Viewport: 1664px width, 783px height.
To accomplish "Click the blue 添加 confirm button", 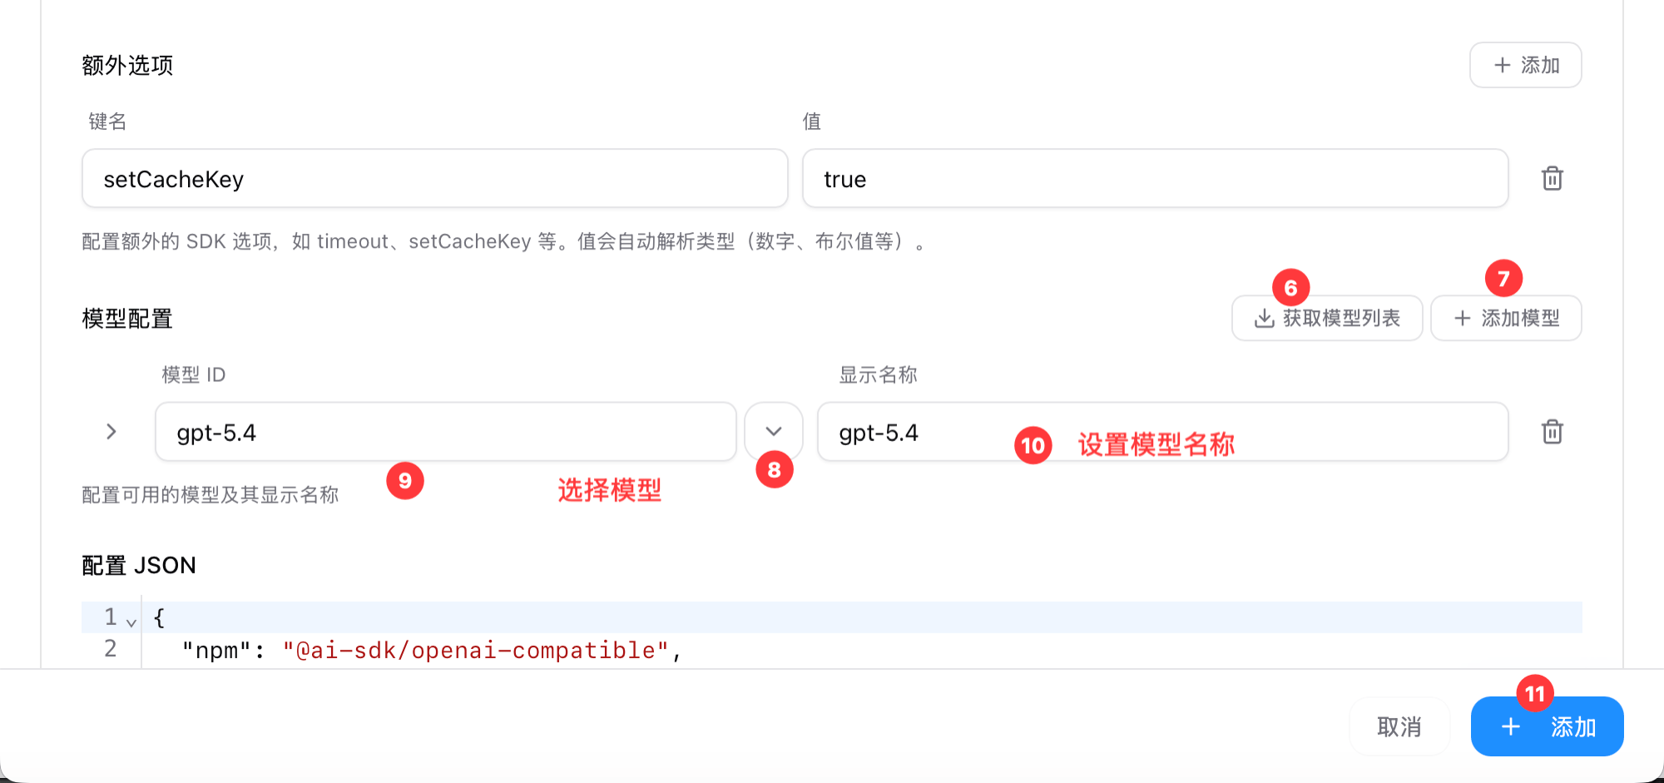I will coord(1547,726).
